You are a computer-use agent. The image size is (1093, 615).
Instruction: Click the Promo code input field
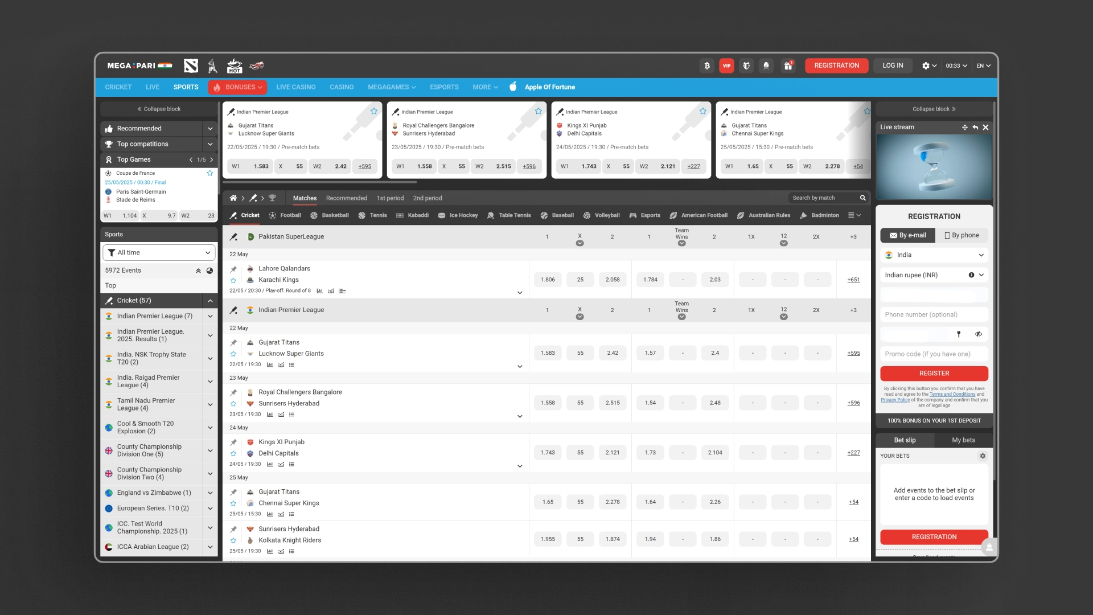(x=934, y=354)
